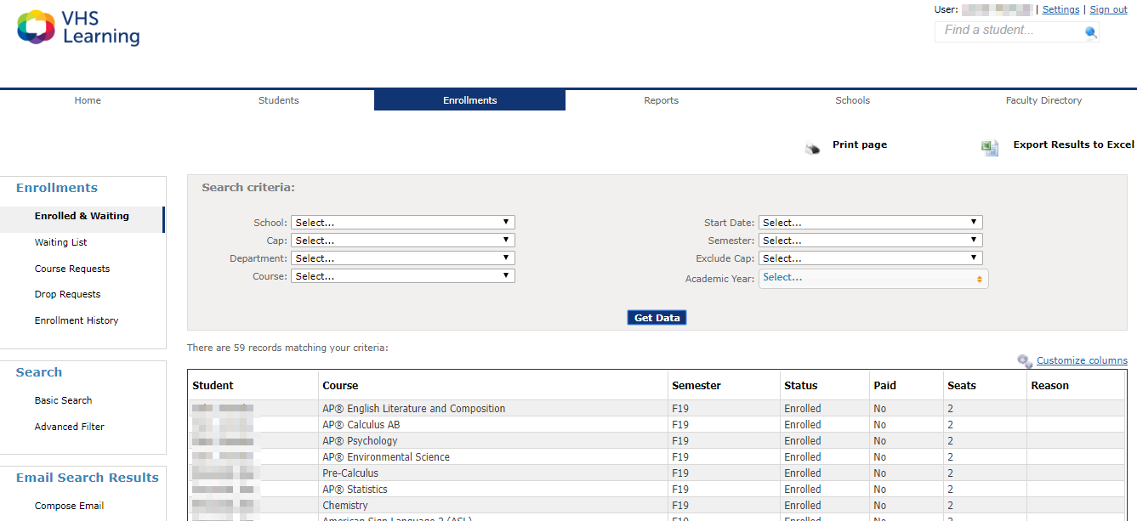Click the student search magnifier icon
Viewport: 1137px width, 521px height.
1089,31
